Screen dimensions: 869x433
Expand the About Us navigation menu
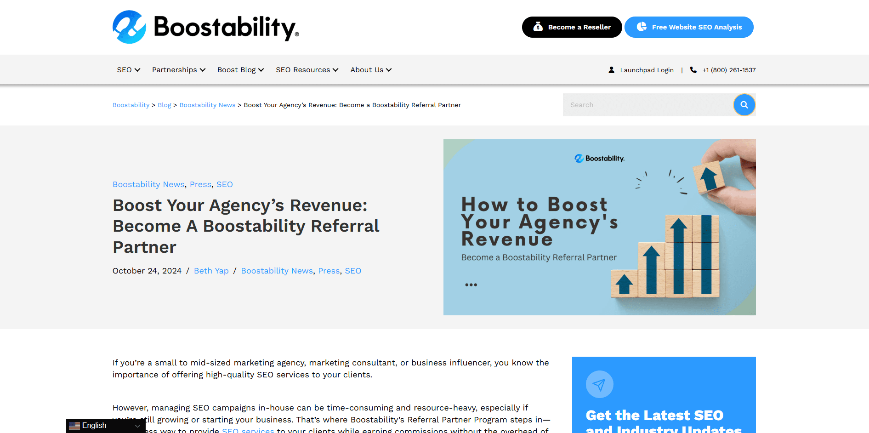click(x=371, y=70)
